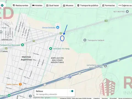Show Farmacias on the map
This screenshot has width=132, height=99.
tap(109, 5)
